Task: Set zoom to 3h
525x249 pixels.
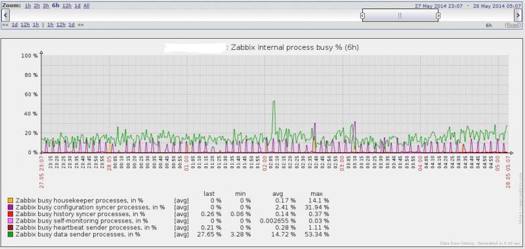Action: [x=46, y=6]
